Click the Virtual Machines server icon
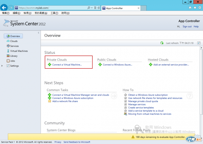 click(8, 51)
